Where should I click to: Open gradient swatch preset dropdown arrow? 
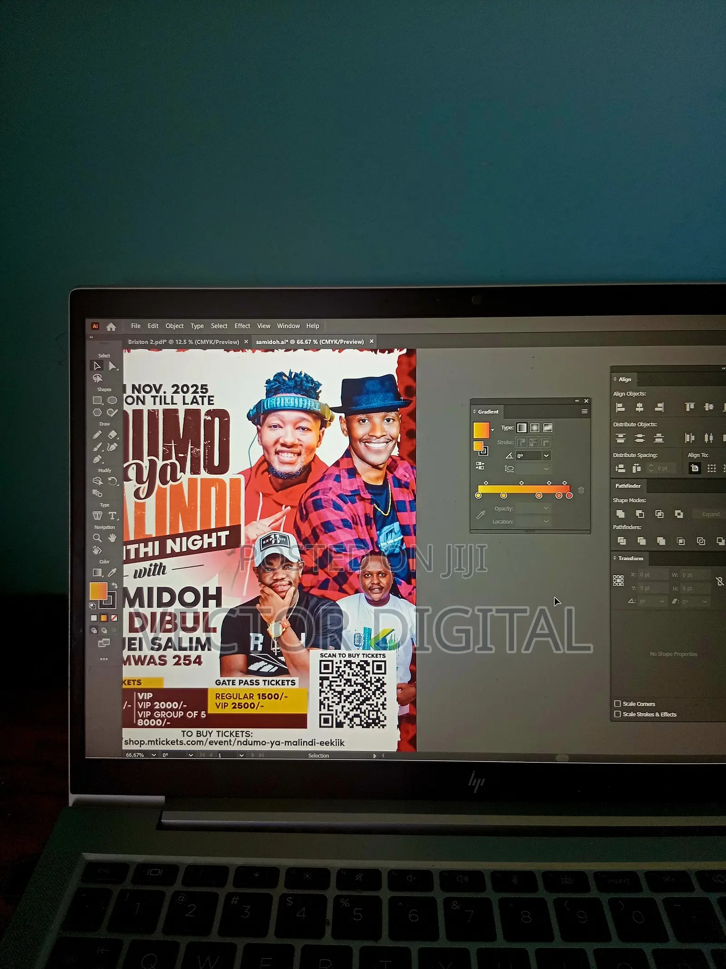pos(493,430)
